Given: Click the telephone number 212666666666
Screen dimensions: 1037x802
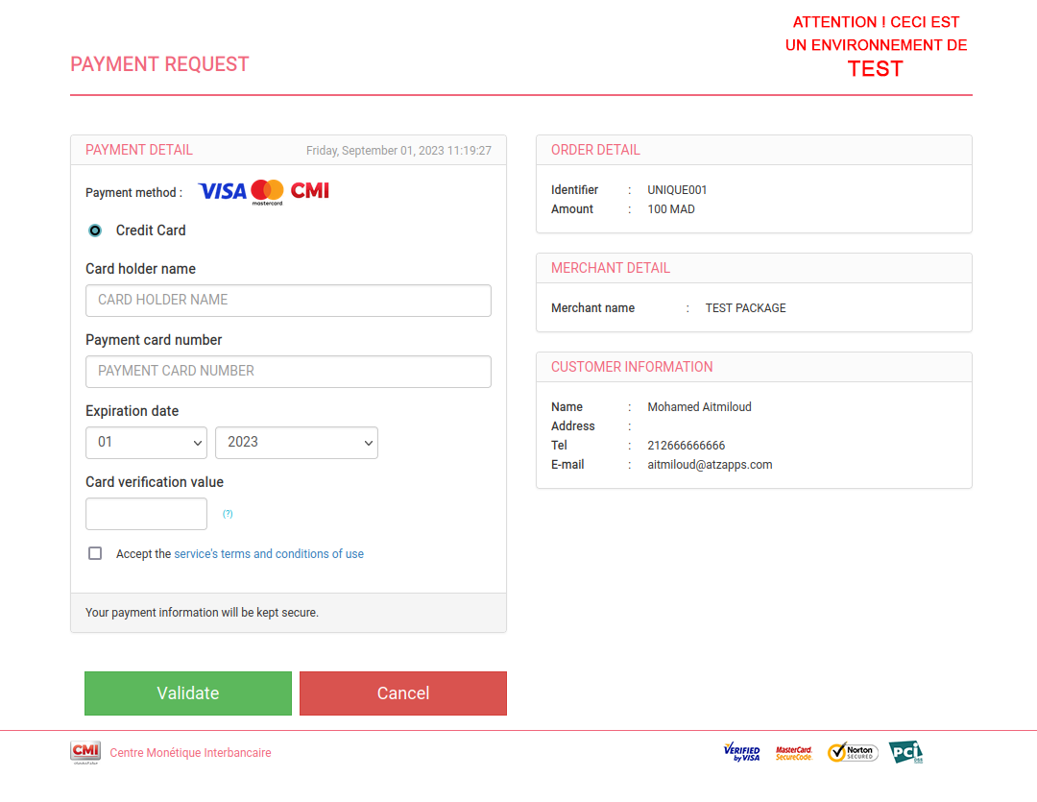Looking at the screenshot, I should [687, 446].
